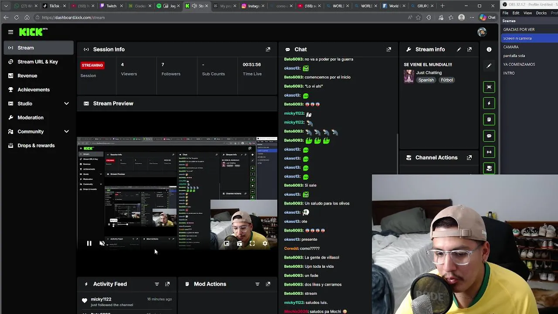Open Drops & rewards page
Image resolution: width=558 pixels, height=314 pixels.
coord(38,145)
